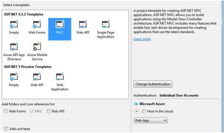The image size is (224, 133).
Task: Open the Web App dropdown list
Action: coord(151,120)
